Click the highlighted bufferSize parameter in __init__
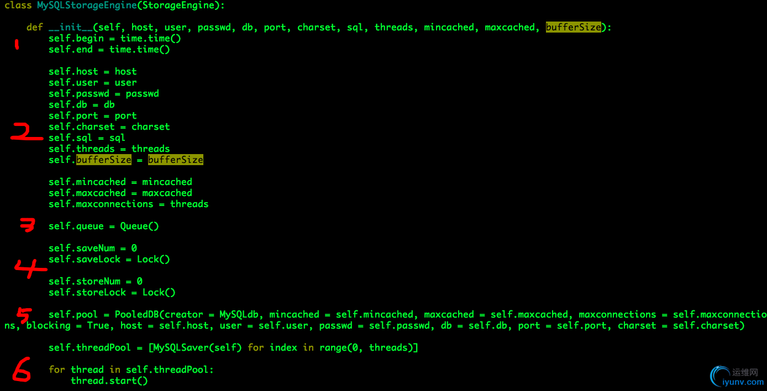The width and height of the screenshot is (767, 391). coord(573,27)
